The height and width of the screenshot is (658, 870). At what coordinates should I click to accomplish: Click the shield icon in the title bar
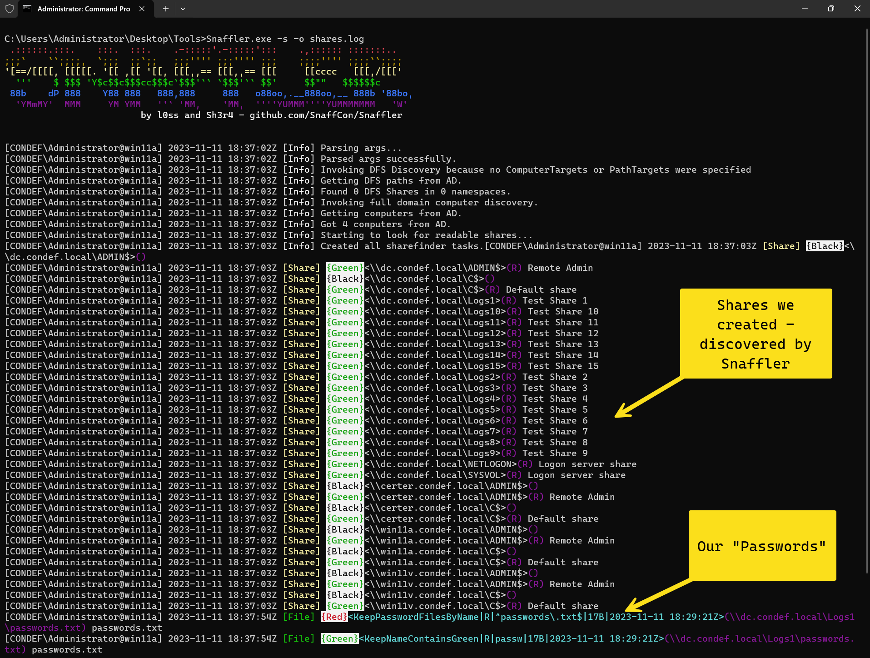9,9
